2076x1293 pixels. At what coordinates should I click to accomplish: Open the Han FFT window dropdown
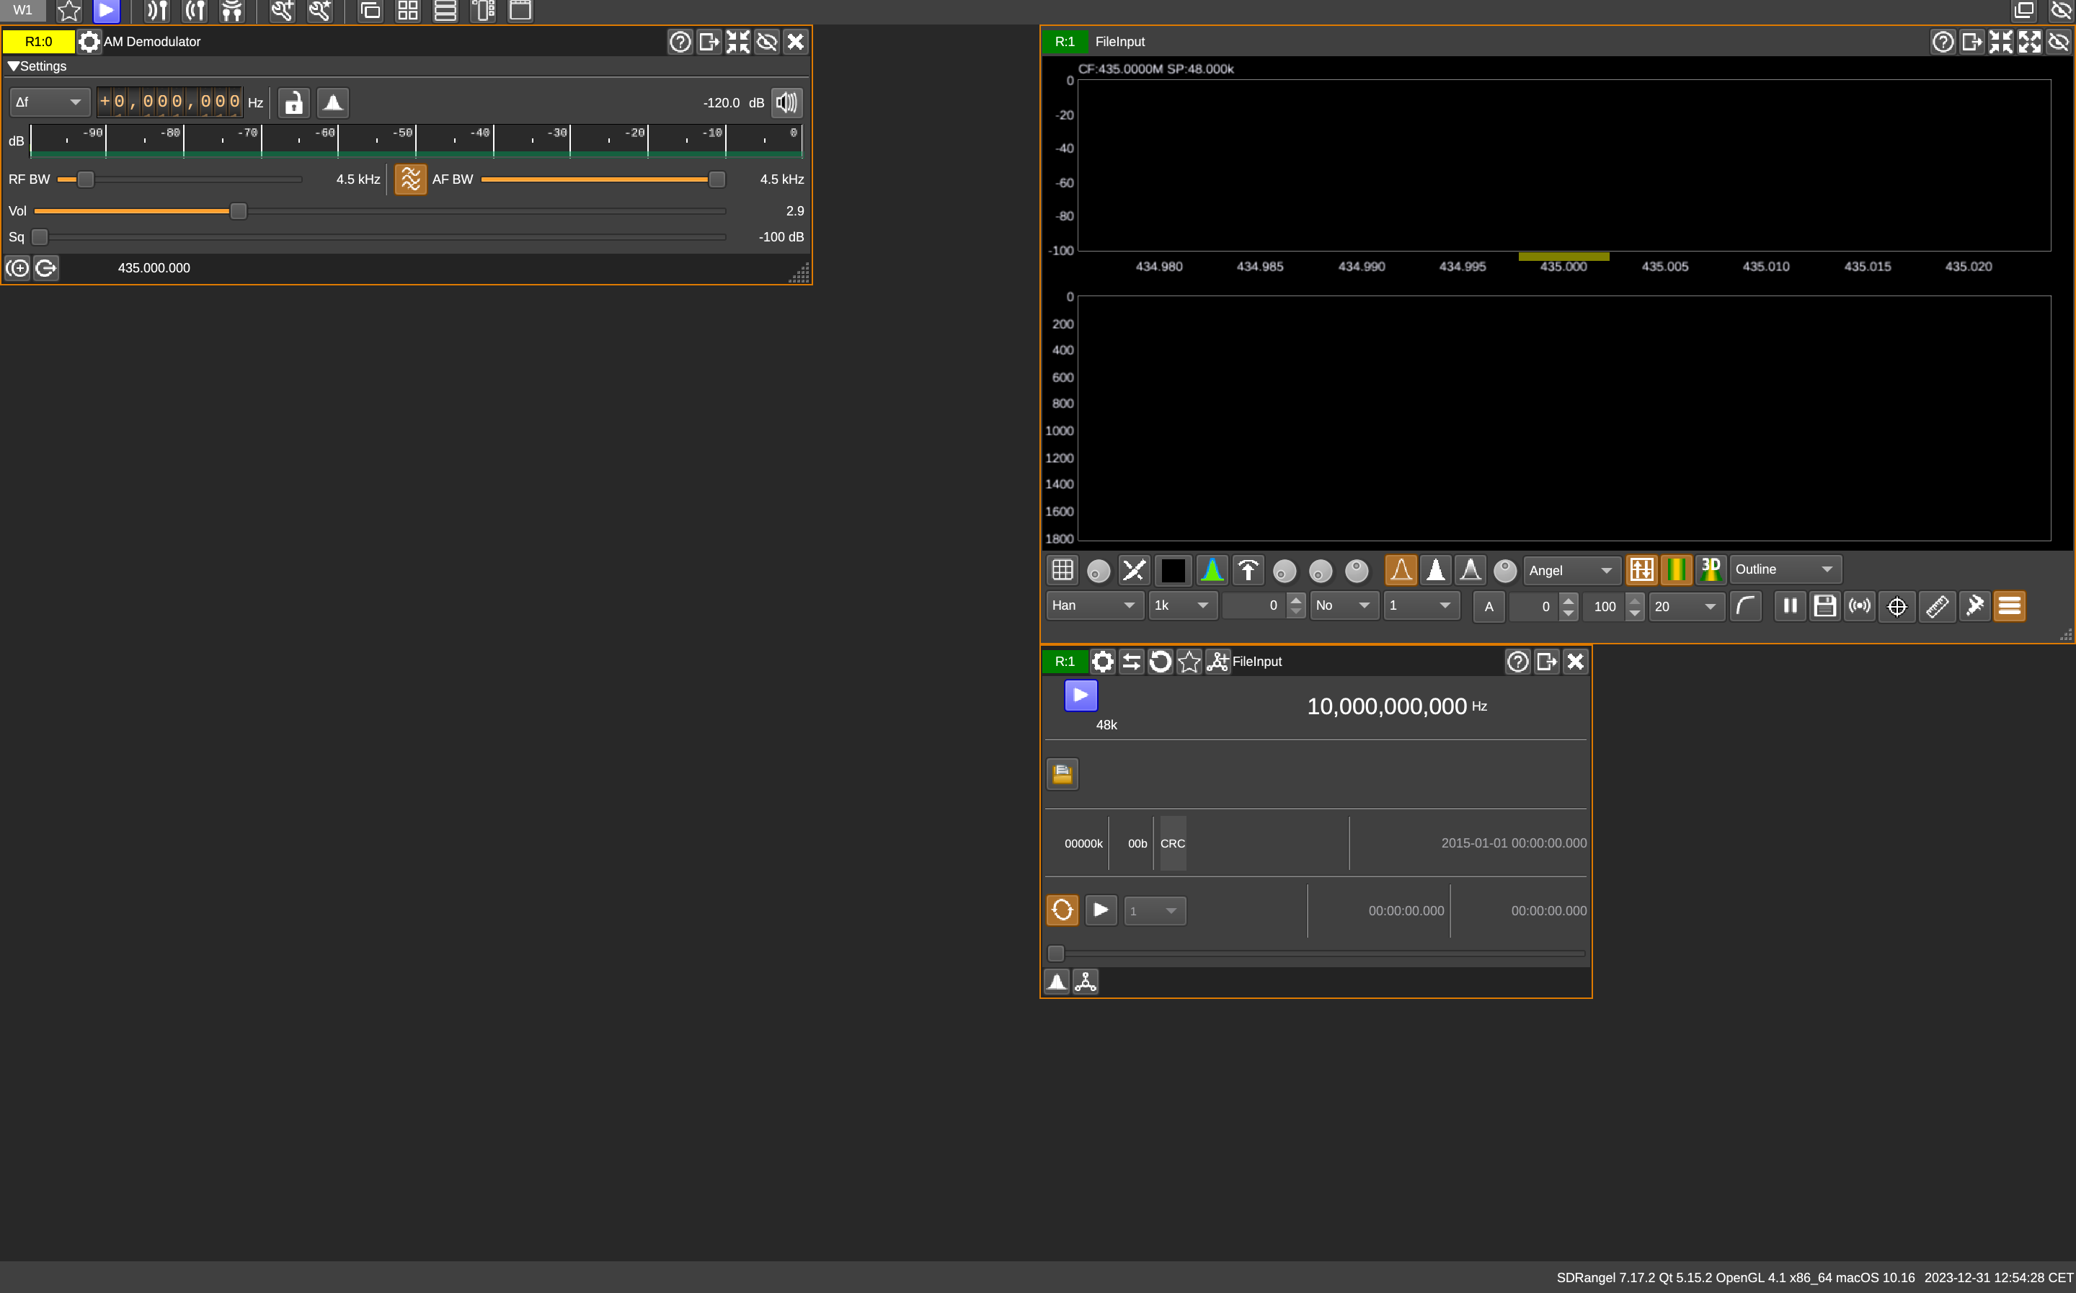coord(1094,605)
